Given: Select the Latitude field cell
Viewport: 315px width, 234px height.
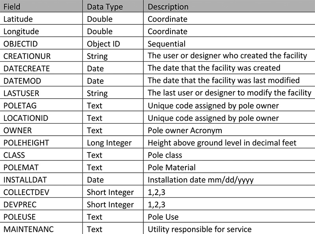Looking at the screenshot, I should pyautogui.click(x=18, y=19).
